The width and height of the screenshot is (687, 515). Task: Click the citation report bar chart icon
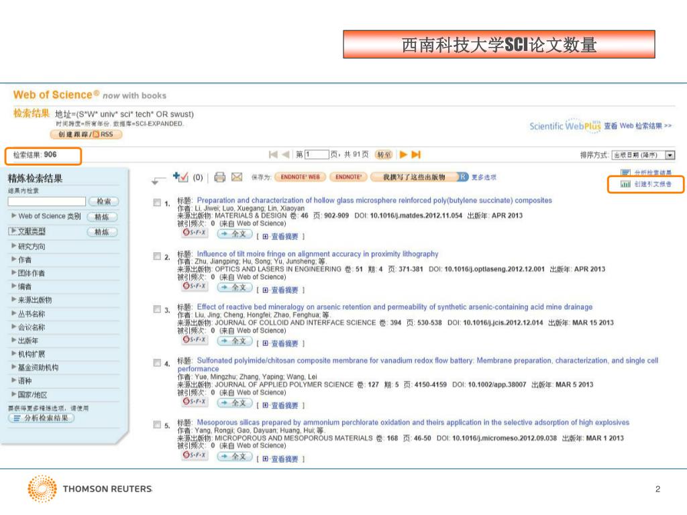[626, 184]
